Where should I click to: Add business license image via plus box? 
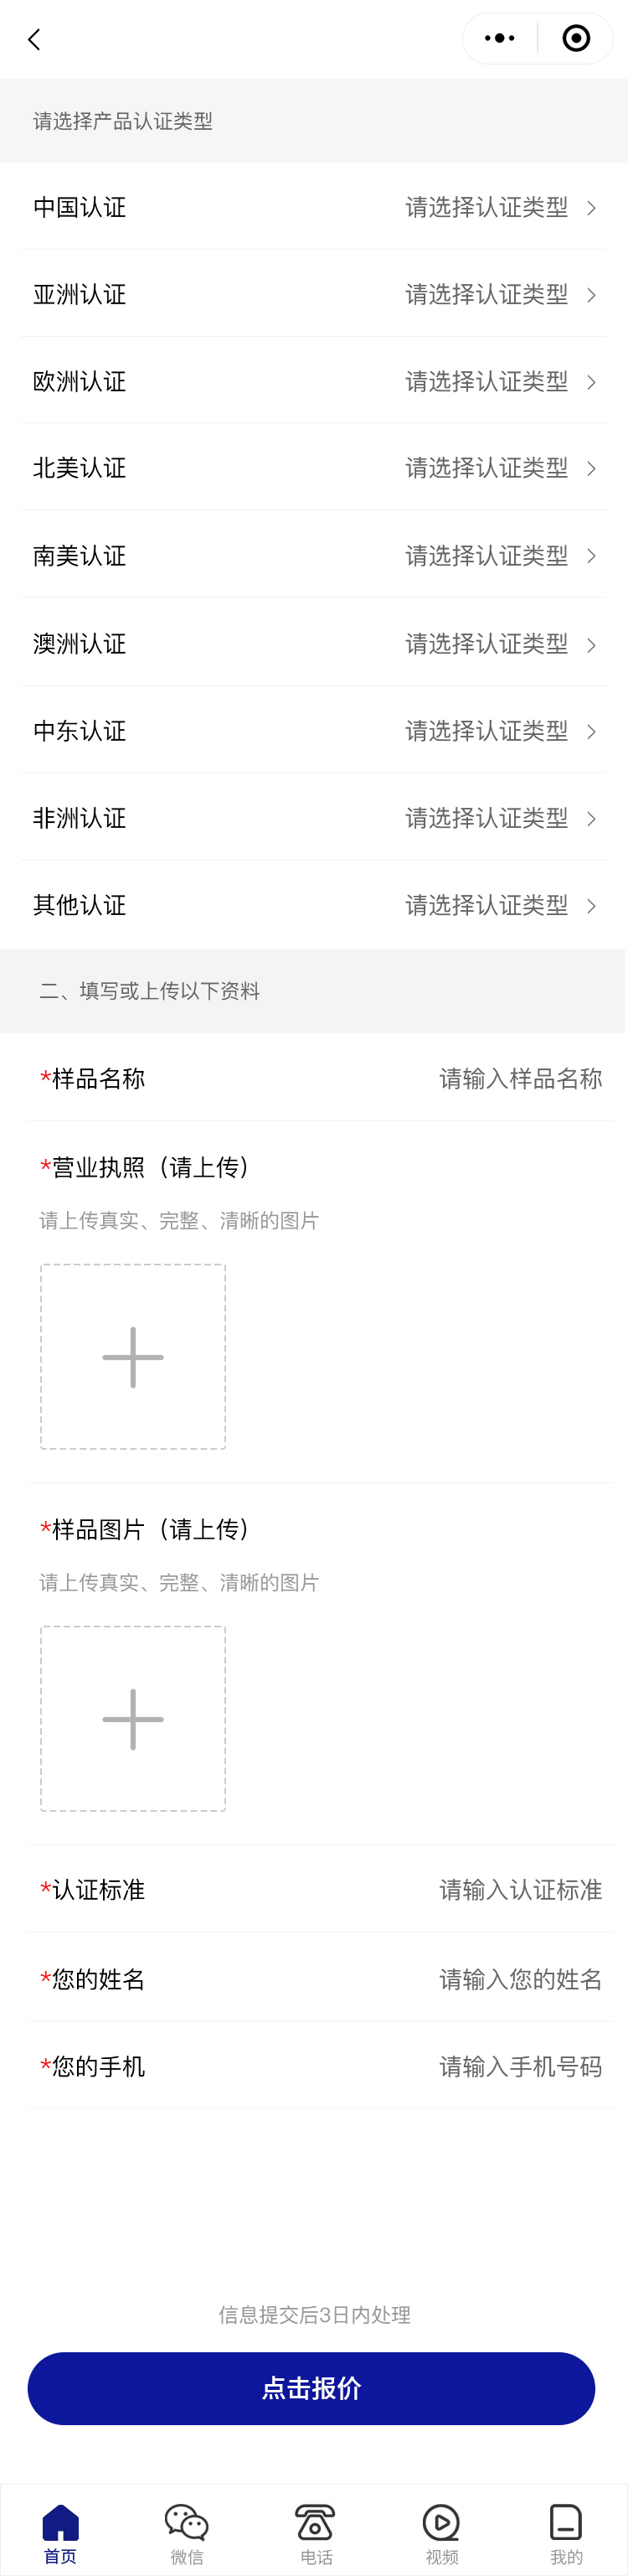point(133,1356)
